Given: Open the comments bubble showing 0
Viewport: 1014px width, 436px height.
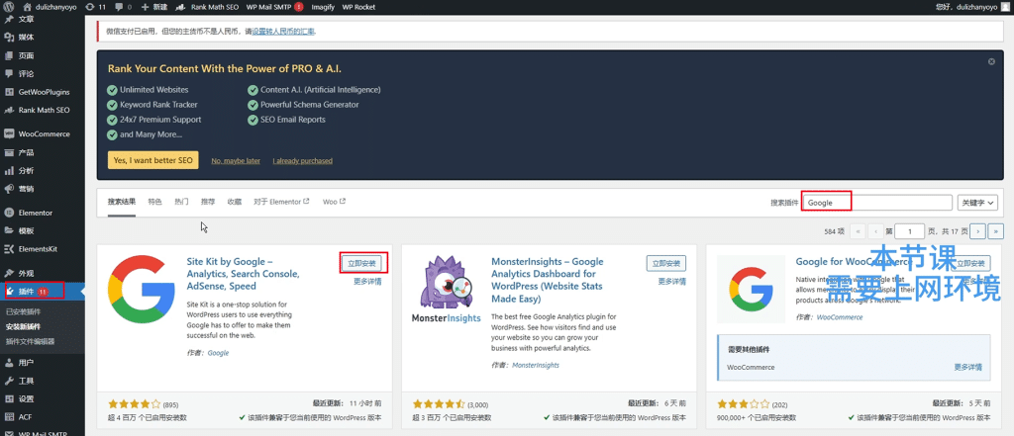Looking at the screenshot, I should pos(122,7).
